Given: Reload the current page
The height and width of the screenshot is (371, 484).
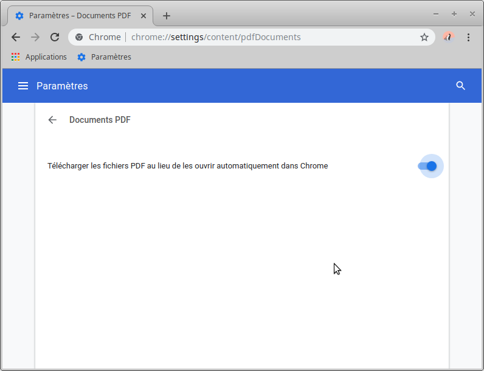Looking at the screenshot, I should (55, 37).
